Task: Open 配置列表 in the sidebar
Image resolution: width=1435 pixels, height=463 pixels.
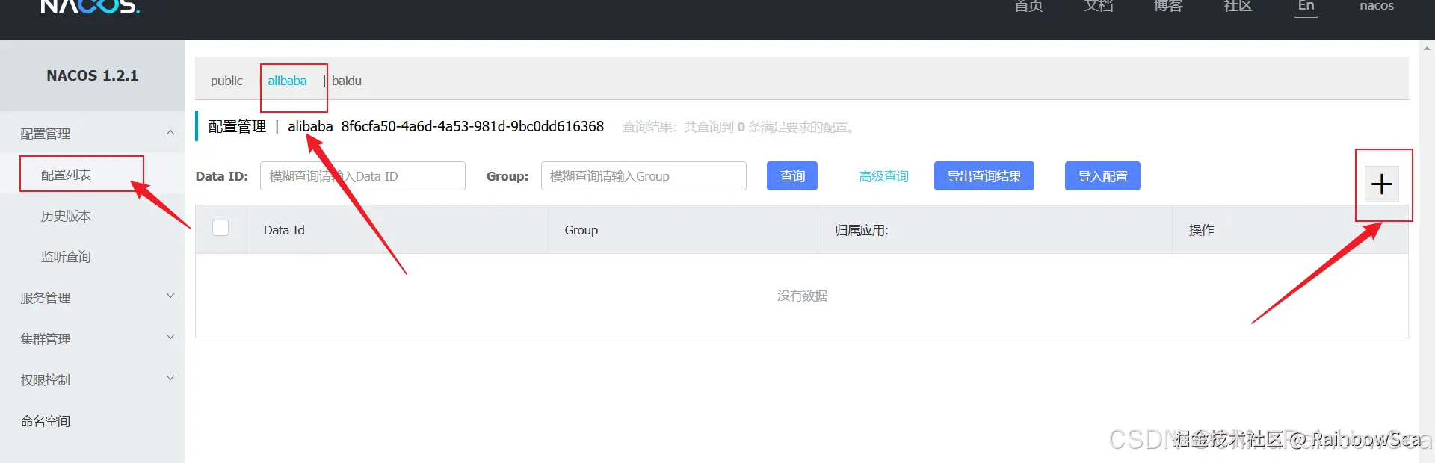Action: [66, 175]
